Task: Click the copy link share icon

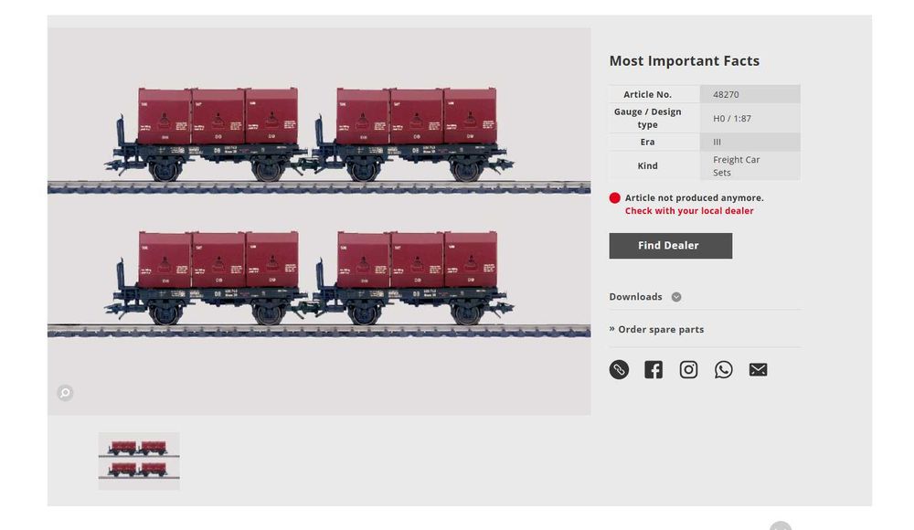Action: (619, 370)
